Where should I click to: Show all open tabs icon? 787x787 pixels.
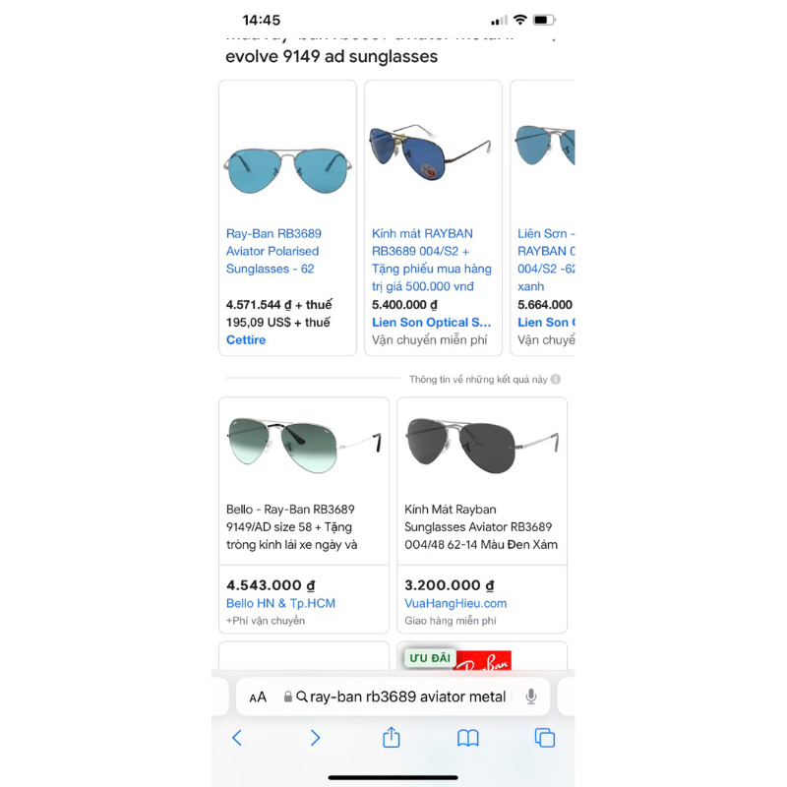(545, 738)
